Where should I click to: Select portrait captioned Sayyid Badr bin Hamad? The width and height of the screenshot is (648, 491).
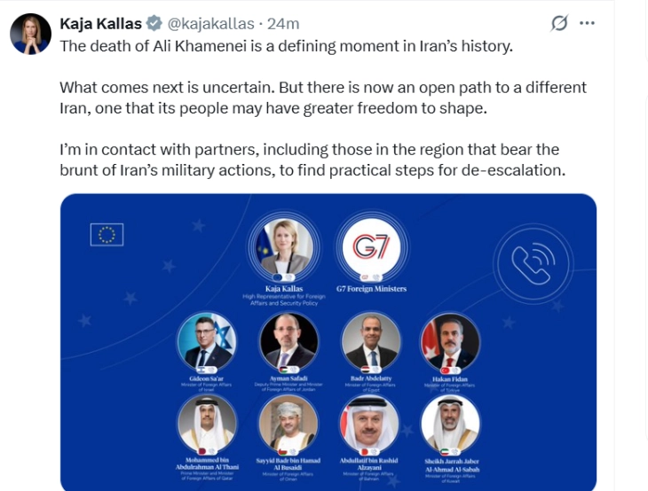[289, 423]
